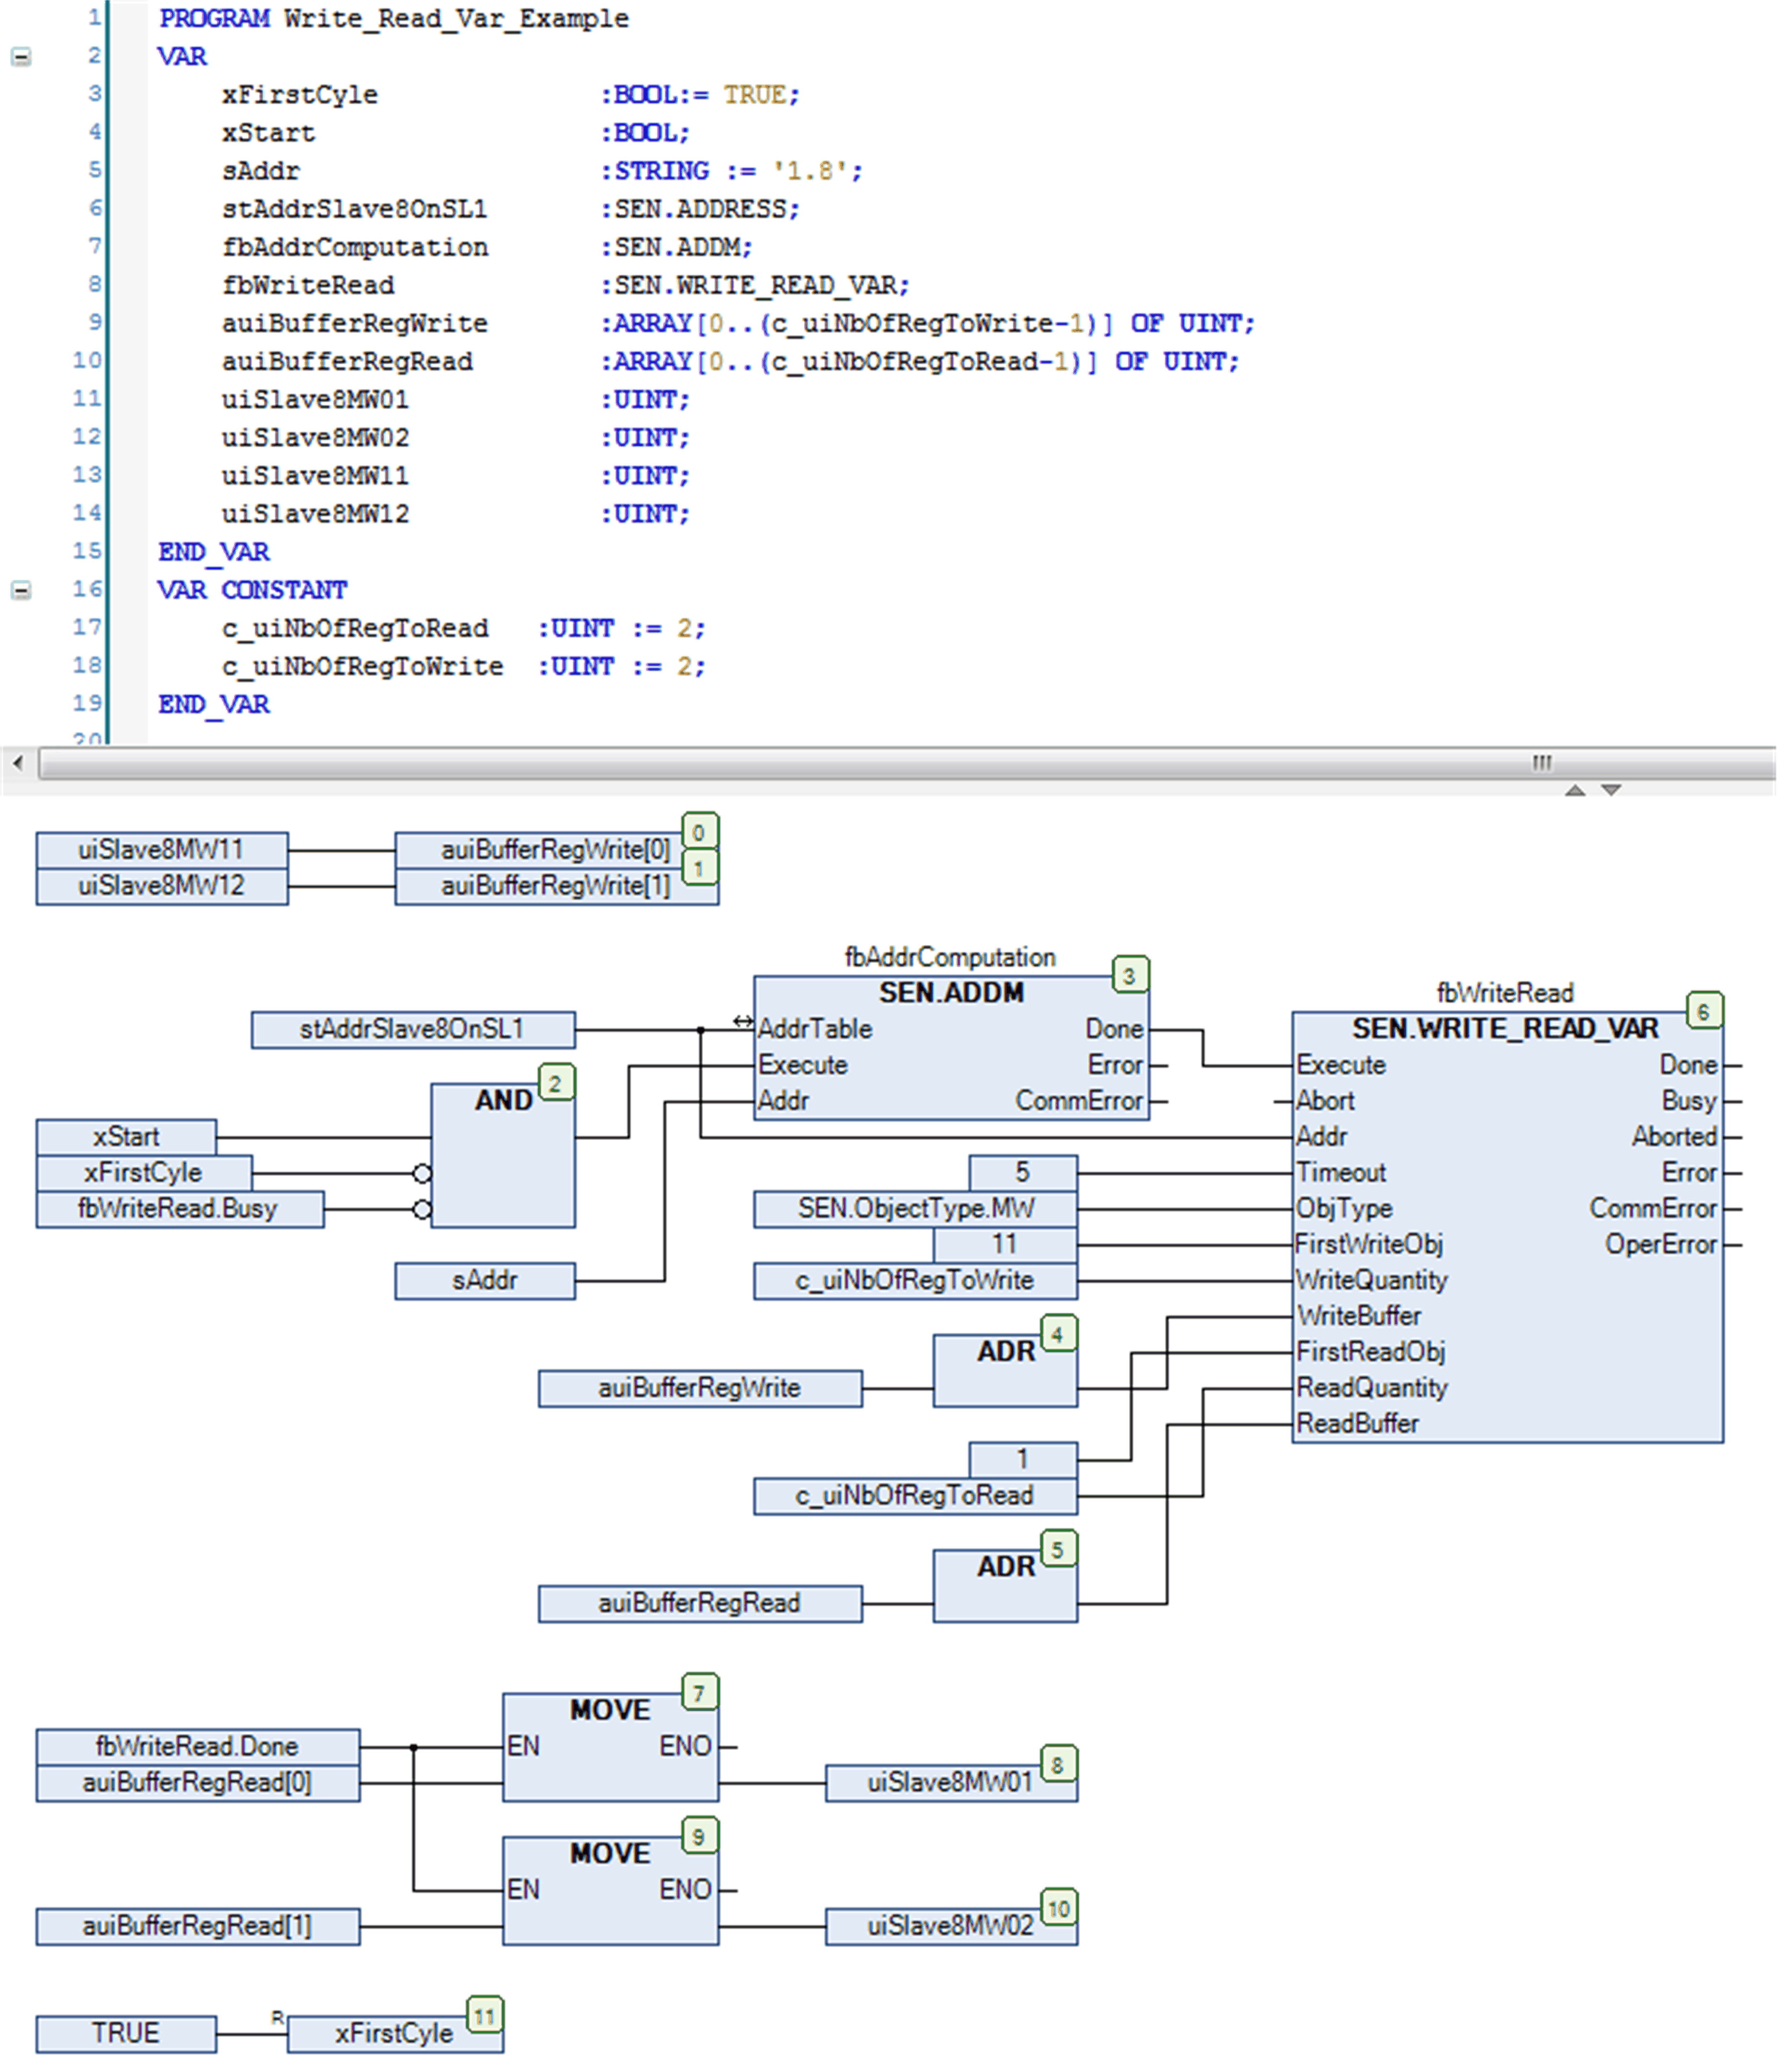This screenshot has width=1777, height=2072.
Task: Click the down arrow below the scrollbar splitter
Action: (1611, 790)
